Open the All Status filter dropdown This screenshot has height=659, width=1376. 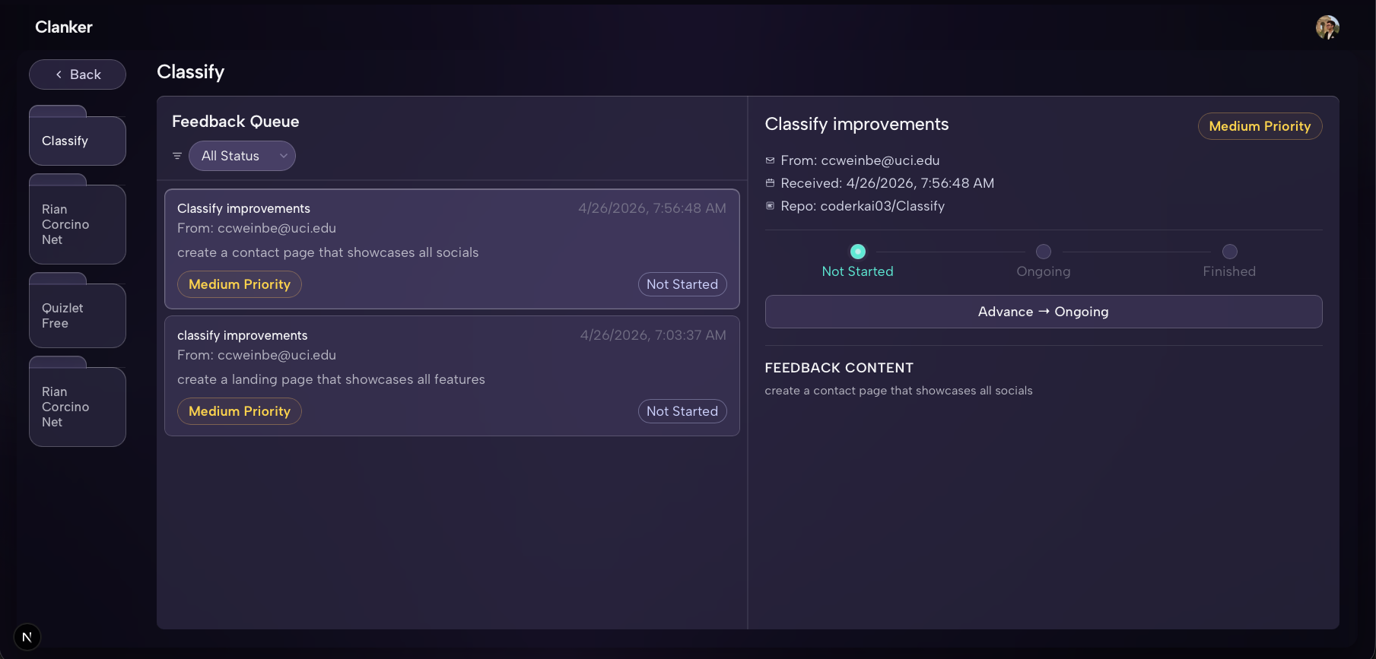click(x=242, y=156)
